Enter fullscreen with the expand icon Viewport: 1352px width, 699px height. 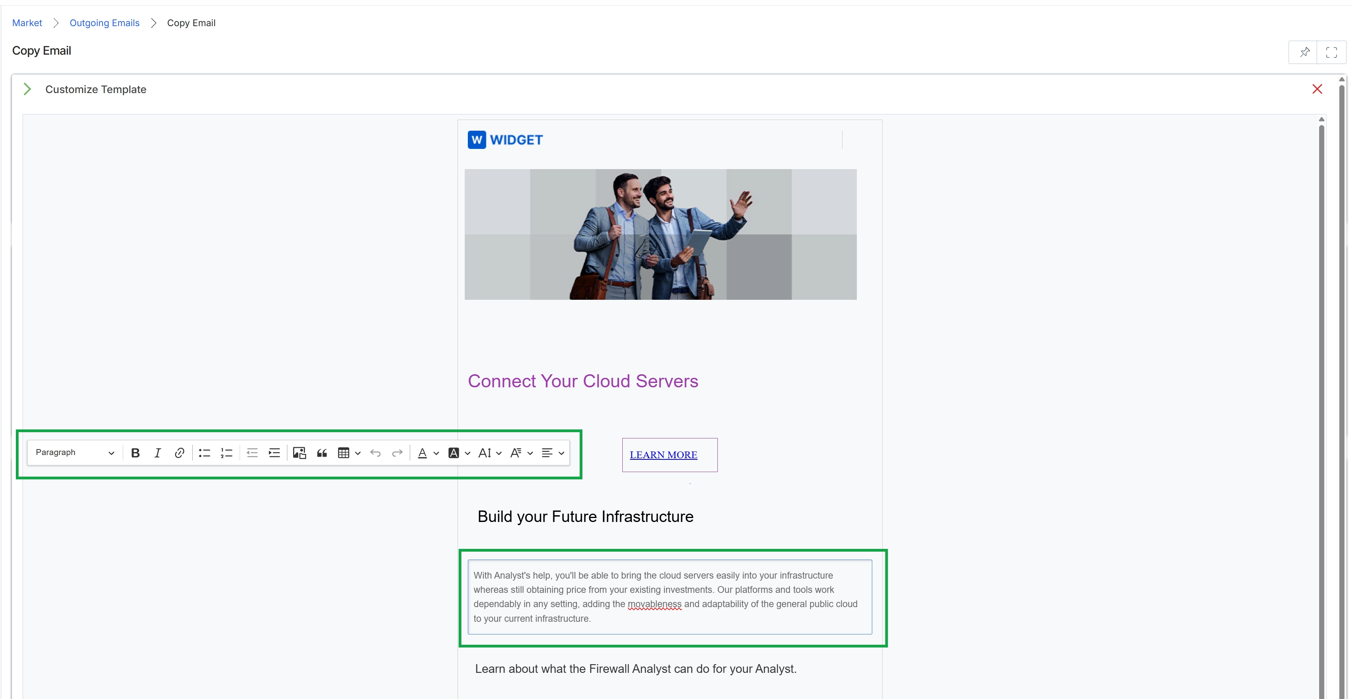[x=1331, y=52]
